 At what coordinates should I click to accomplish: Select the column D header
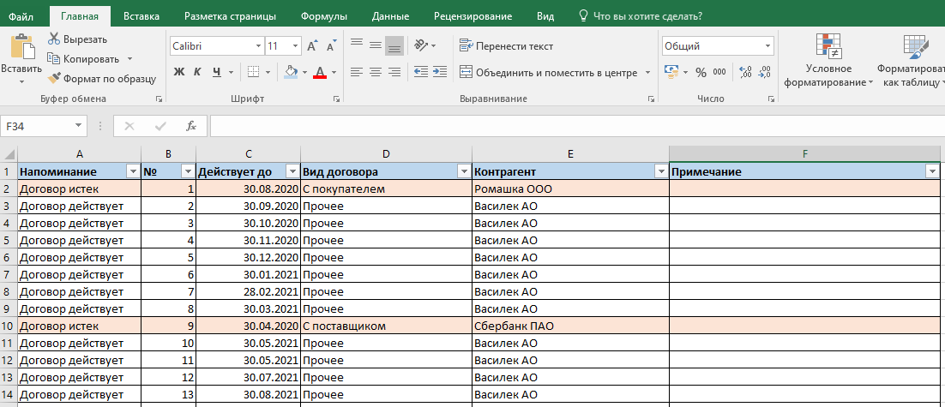(x=386, y=154)
